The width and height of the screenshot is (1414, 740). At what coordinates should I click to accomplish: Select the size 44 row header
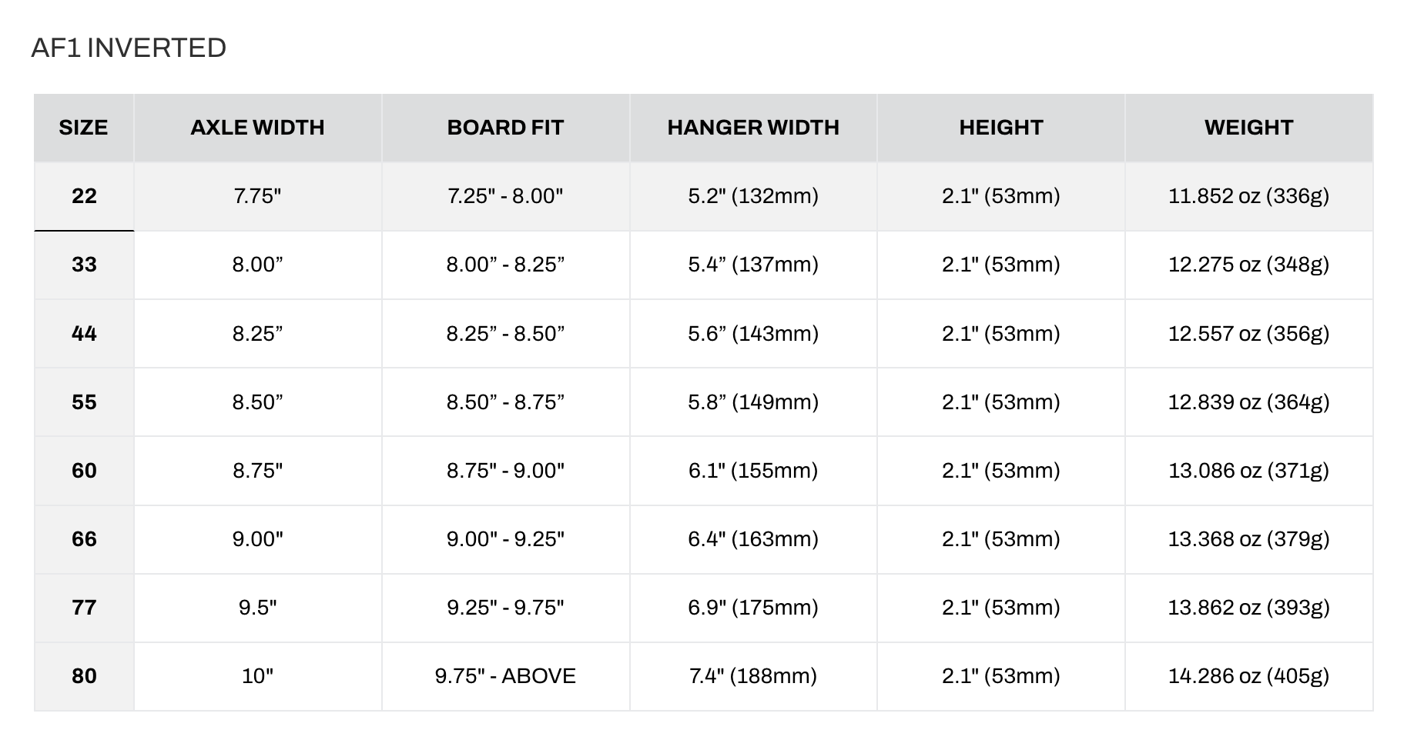point(84,333)
